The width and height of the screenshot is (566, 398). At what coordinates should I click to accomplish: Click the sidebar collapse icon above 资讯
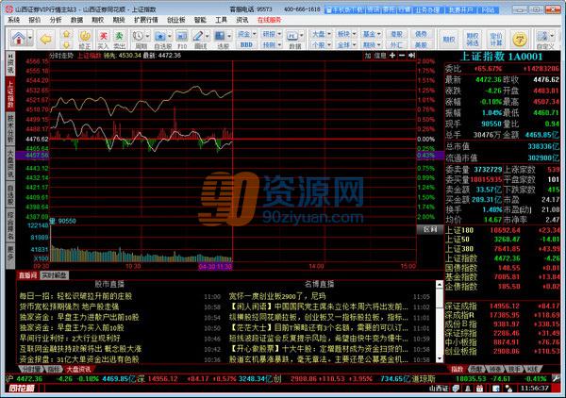point(10,57)
